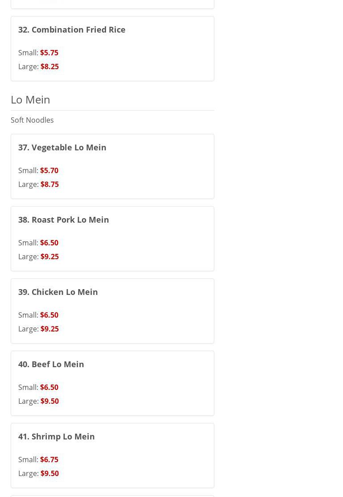This screenshot has height=497, width=343.
Task: Select large Combination Fried Rice at $8.25
Action: 49,66
